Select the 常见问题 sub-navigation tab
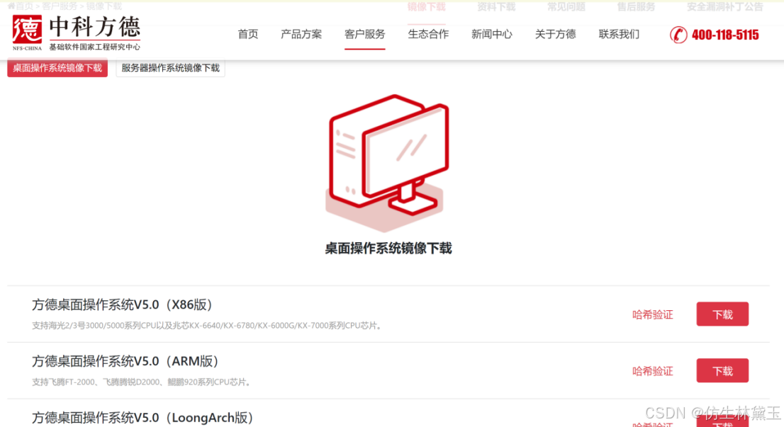This screenshot has width=784, height=427. point(566,7)
